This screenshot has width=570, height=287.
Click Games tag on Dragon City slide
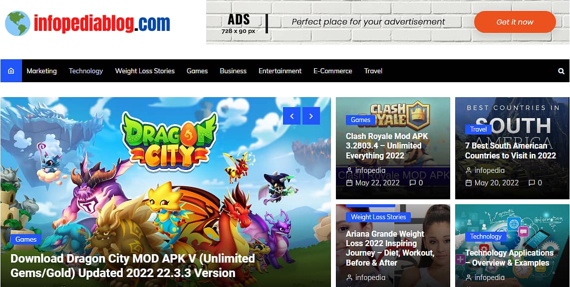point(26,240)
